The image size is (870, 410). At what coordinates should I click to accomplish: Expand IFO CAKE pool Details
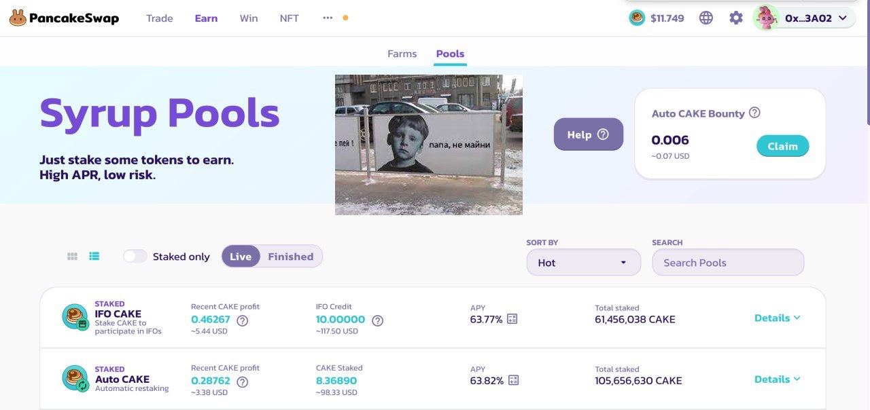(778, 318)
